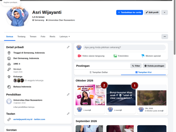Start a Video siaran langsung
Image resolution: width=176 pixels, height=132 pixels.
(x=91, y=56)
